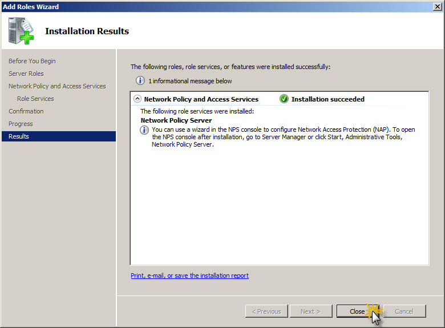Select Progress step in sidebar
The height and width of the screenshot is (328, 445).
click(21, 124)
